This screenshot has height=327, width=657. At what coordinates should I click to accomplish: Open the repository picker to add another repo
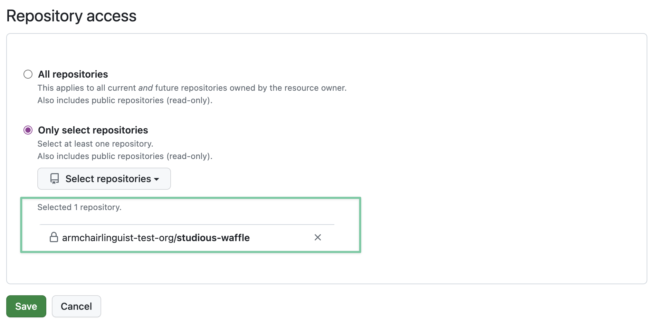(x=104, y=179)
